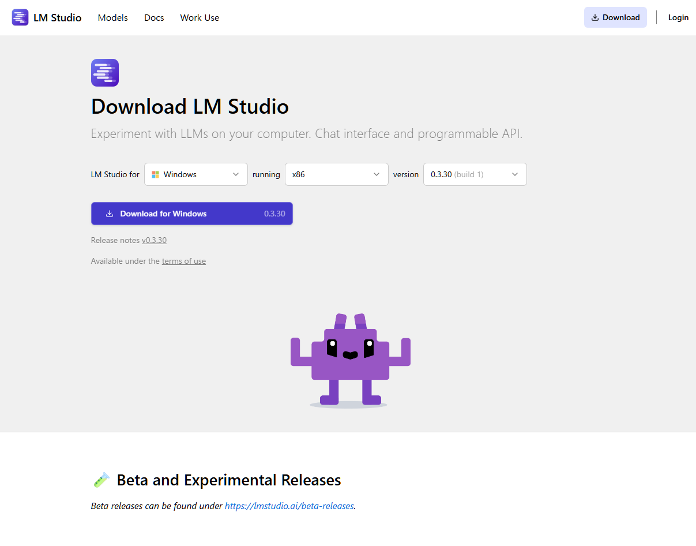The image size is (696, 546).
Task: Open the Work Use page
Action: pyautogui.click(x=200, y=18)
